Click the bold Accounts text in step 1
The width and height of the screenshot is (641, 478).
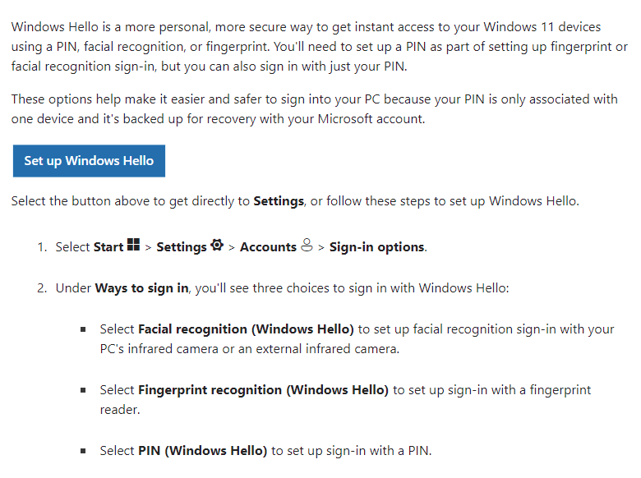click(x=268, y=246)
